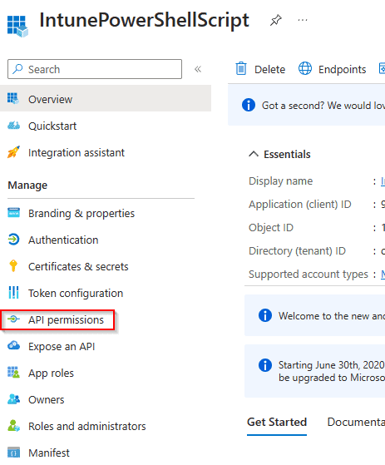This screenshot has height=465, width=385.
Task: Click the info icon beside Got a second
Action: click(x=249, y=105)
